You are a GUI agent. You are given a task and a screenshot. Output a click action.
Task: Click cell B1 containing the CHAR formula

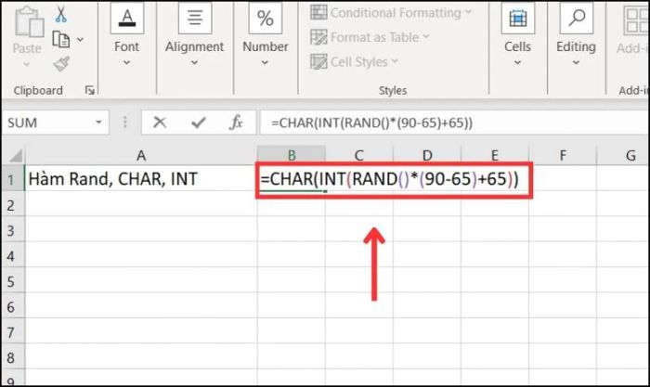point(292,179)
